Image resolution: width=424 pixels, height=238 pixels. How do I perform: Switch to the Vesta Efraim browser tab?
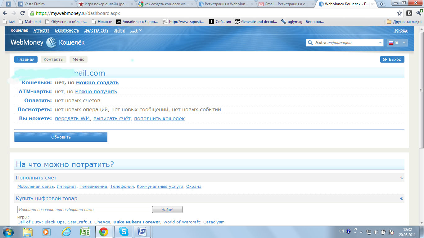(46, 4)
